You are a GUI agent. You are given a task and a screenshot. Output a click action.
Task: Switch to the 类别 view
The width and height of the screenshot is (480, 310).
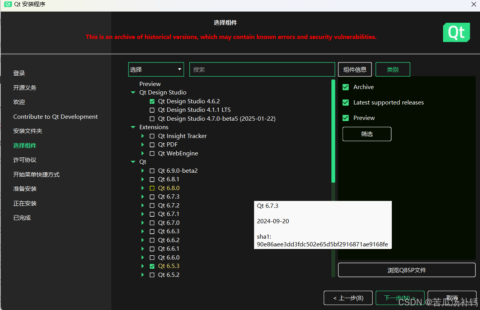pos(393,69)
